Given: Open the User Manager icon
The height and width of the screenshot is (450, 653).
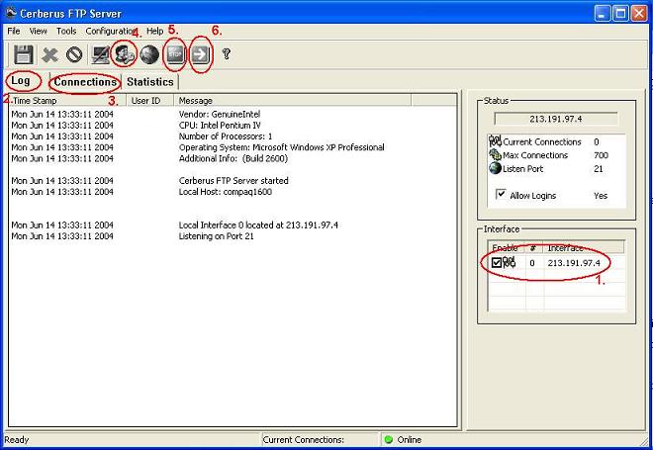Looking at the screenshot, I should (126, 55).
